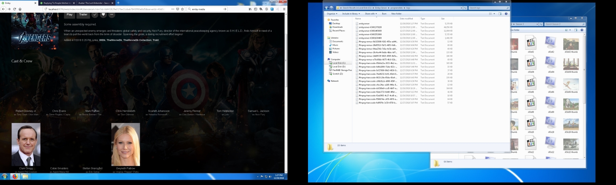The width and height of the screenshot is (616, 185).
Task: Open the Share with dropdown
Action: pyautogui.click(x=370, y=13)
